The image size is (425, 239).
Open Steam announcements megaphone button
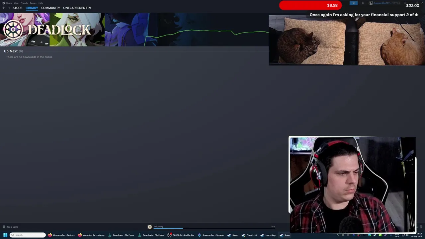coord(354,3)
